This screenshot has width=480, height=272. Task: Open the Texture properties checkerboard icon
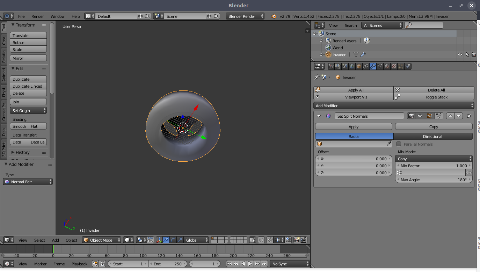(394, 66)
